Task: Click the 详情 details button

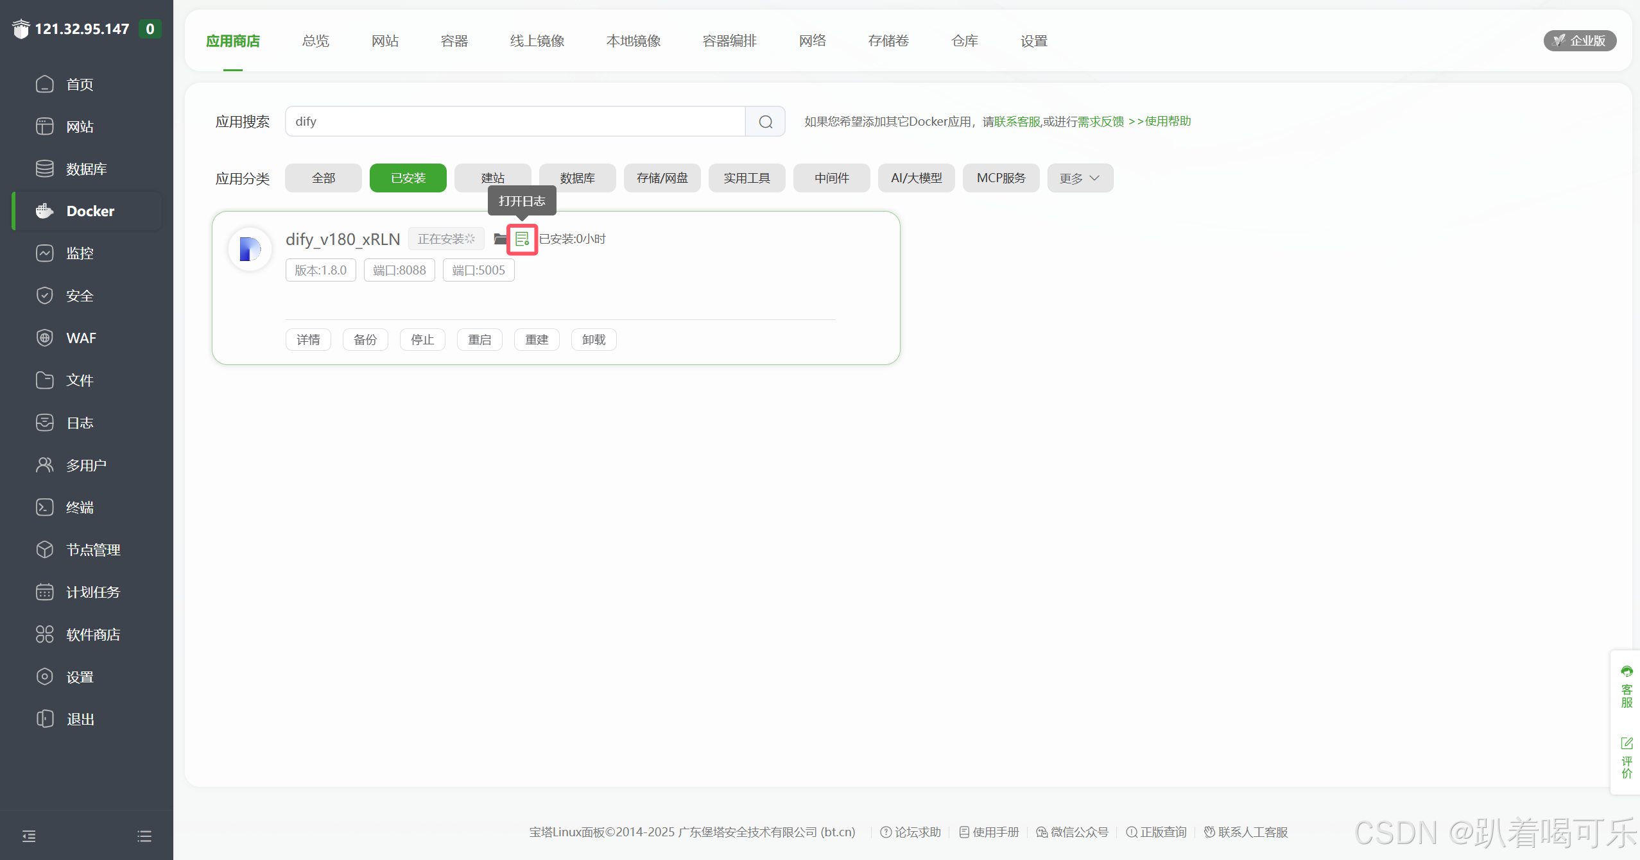Action: point(308,339)
